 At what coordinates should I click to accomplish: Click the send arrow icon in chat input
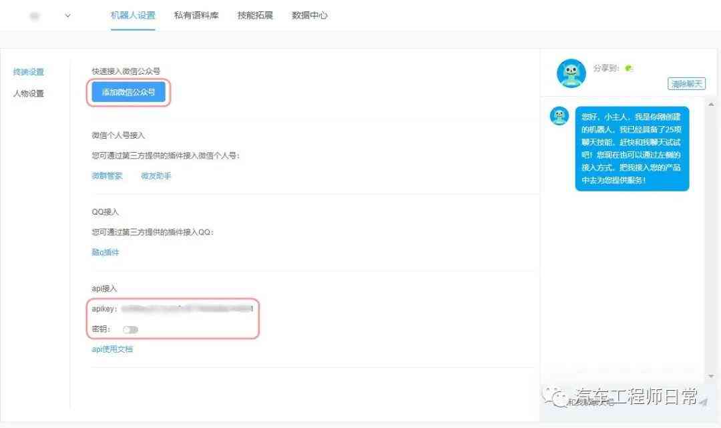(x=703, y=402)
